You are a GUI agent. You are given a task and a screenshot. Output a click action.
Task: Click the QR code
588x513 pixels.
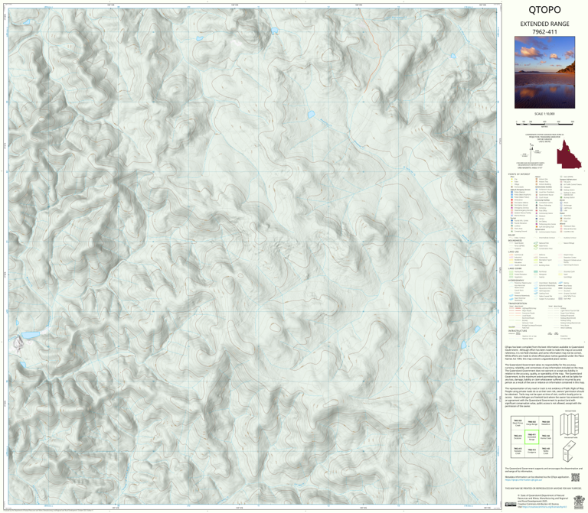coord(575,477)
